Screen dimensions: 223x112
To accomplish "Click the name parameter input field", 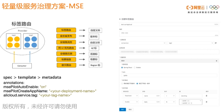I will [151, 96].
